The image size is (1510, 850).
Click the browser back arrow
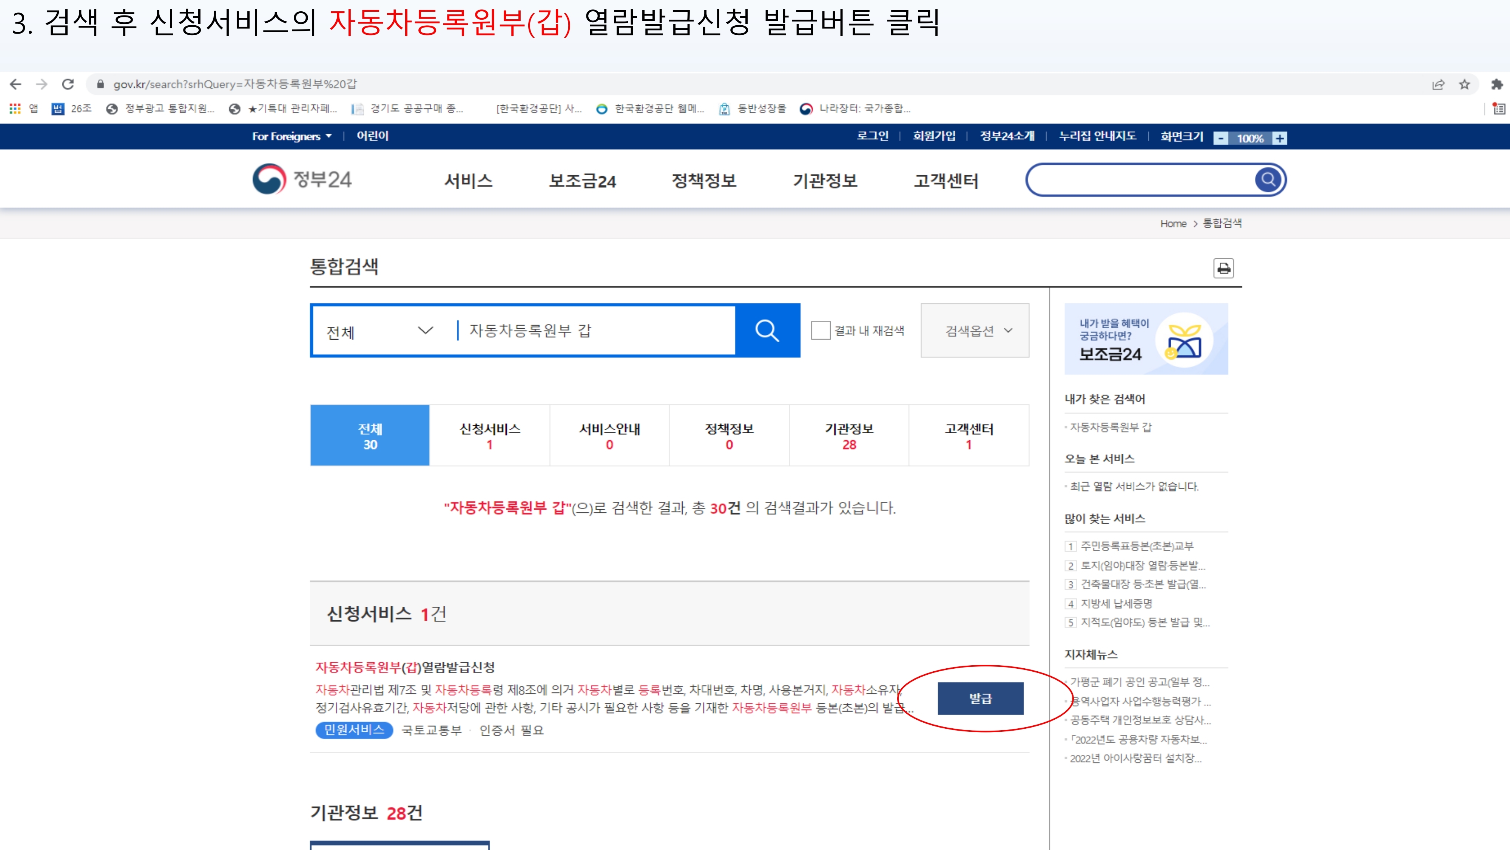click(x=16, y=84)
